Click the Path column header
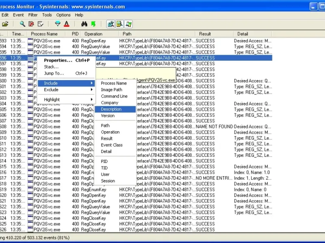 [x=157, y=34]
